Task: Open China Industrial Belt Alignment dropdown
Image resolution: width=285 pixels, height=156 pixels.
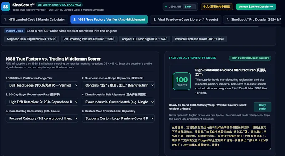Action: [118, 102]
